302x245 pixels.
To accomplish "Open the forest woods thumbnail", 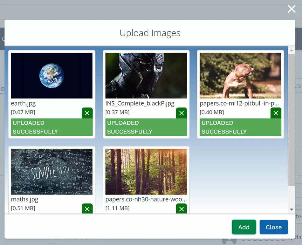I will tap(146, 172).
